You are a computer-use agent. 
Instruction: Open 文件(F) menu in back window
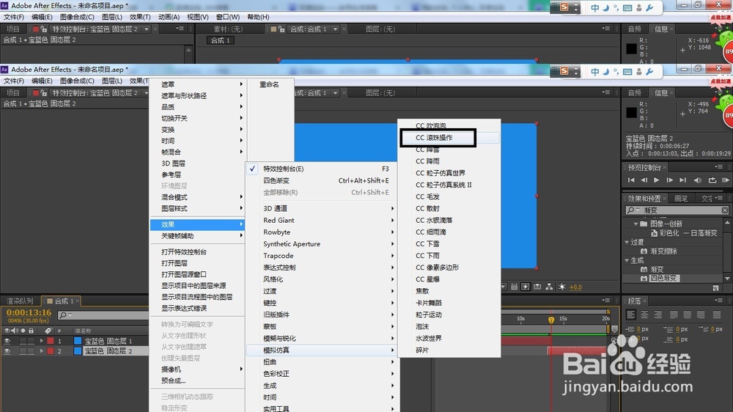14,17
